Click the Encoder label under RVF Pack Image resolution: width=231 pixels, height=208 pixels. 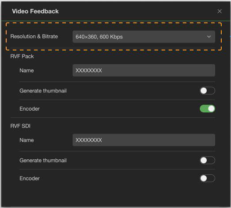[30, 109]
